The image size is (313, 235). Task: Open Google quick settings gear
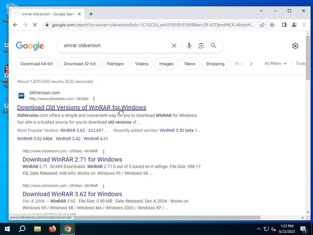[295, 46]
